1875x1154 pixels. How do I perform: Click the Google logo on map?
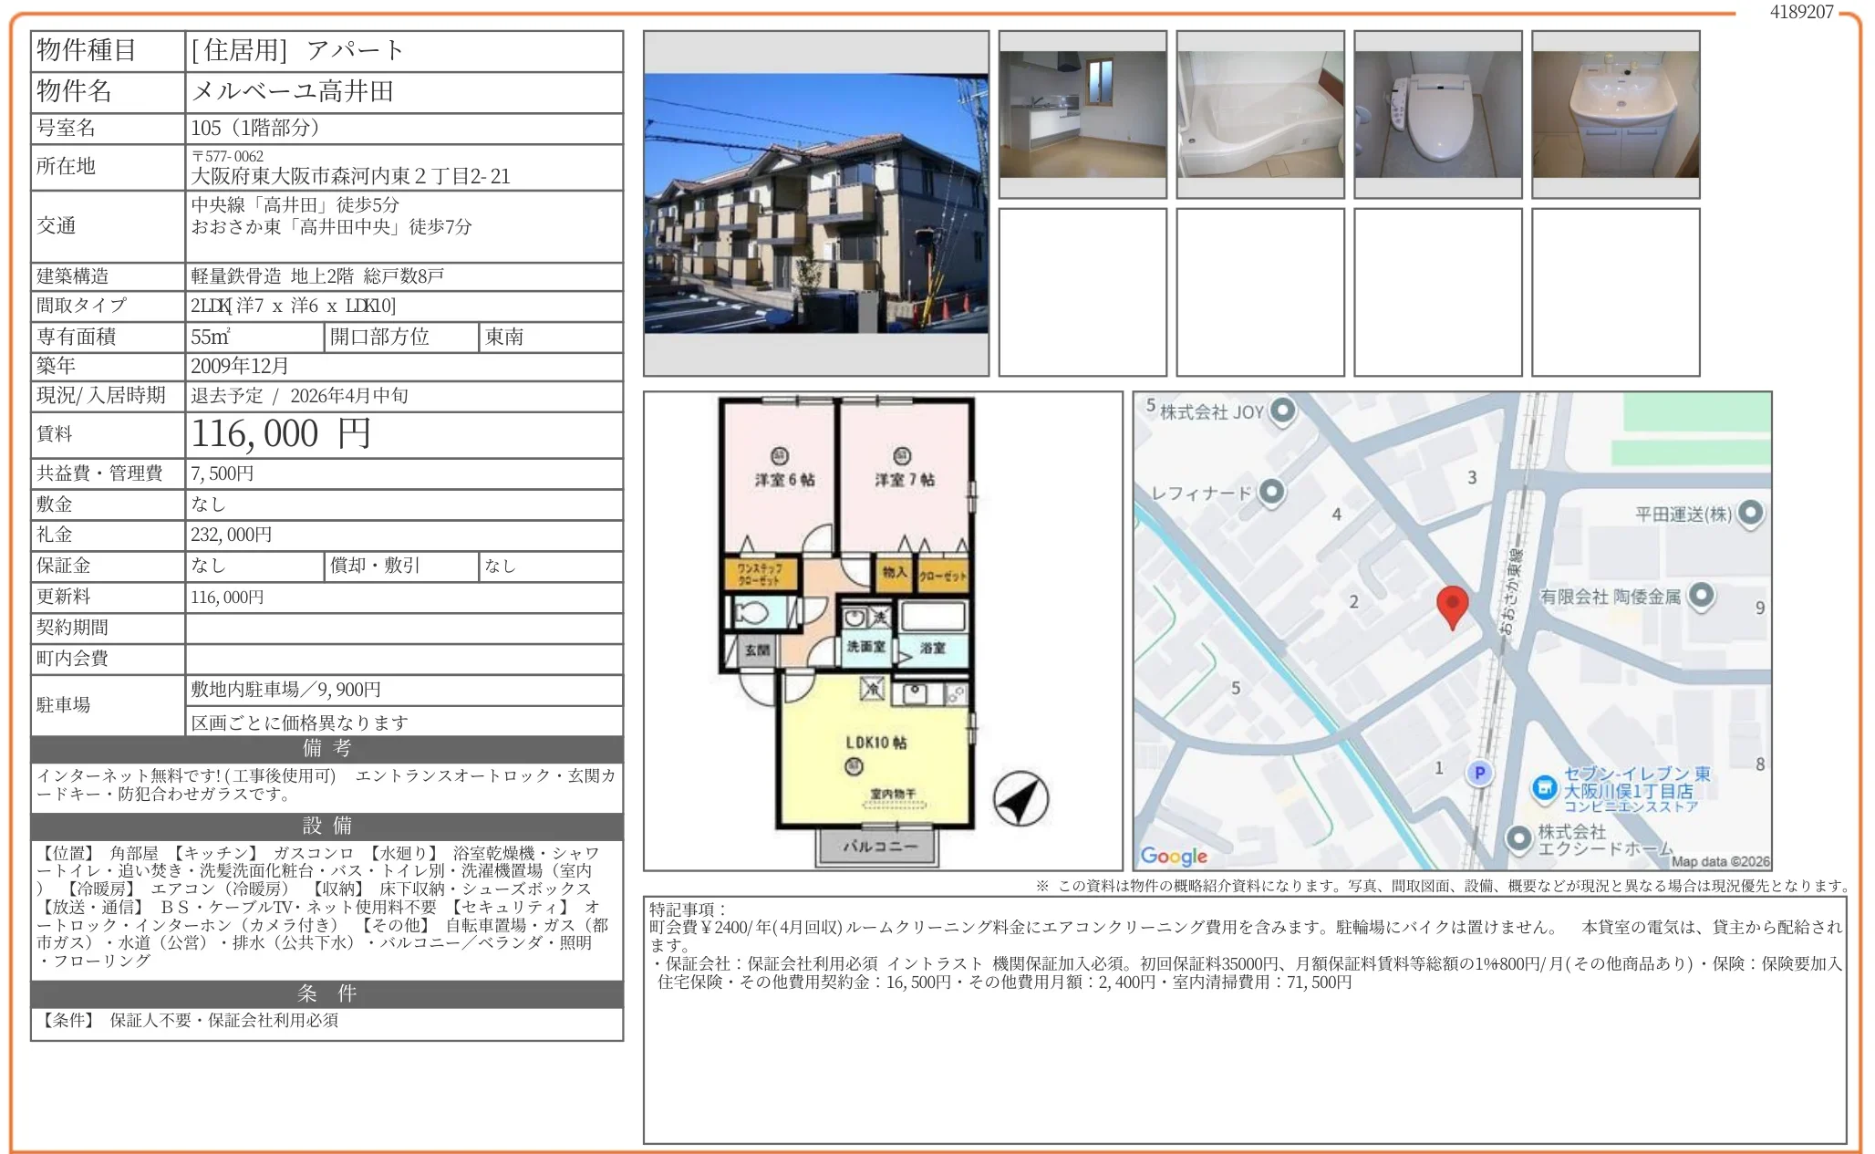tap(1173, 856)
